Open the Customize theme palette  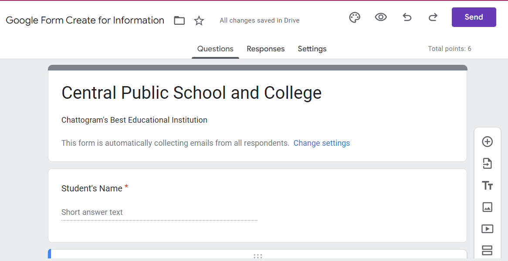pos(355,17)
